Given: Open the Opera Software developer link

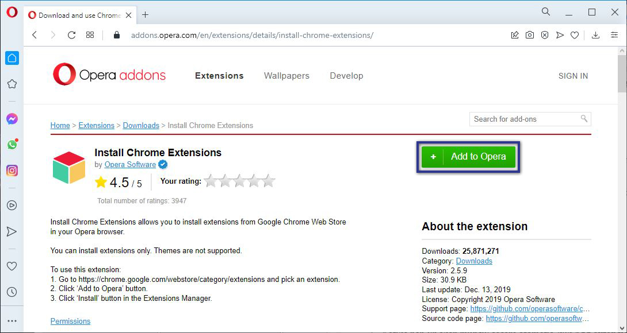Looking at the screenshot, I should coord(131,165).
